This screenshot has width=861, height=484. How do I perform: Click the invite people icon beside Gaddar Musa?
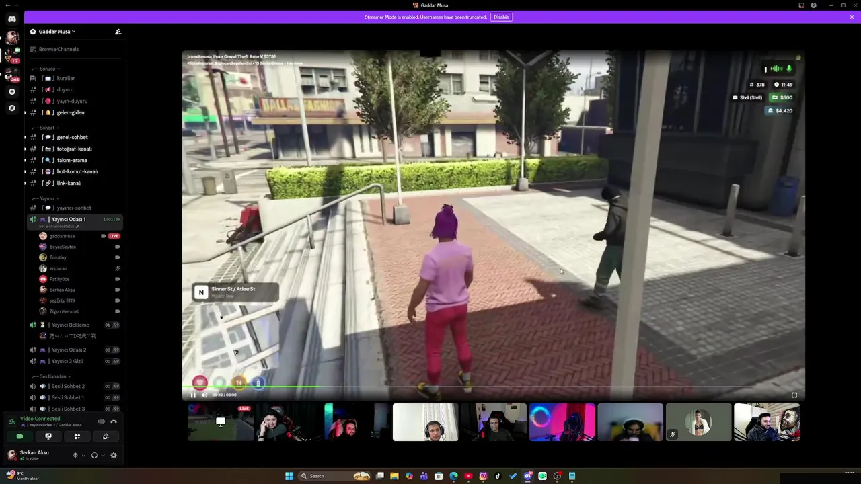click(118, 32)
